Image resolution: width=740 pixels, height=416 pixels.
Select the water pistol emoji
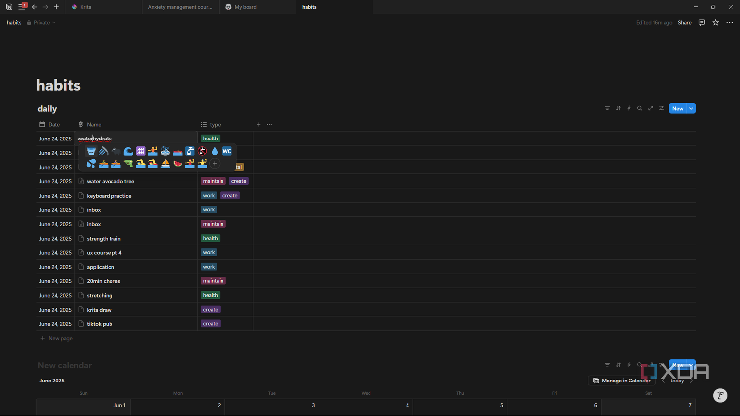click(128, 163)
